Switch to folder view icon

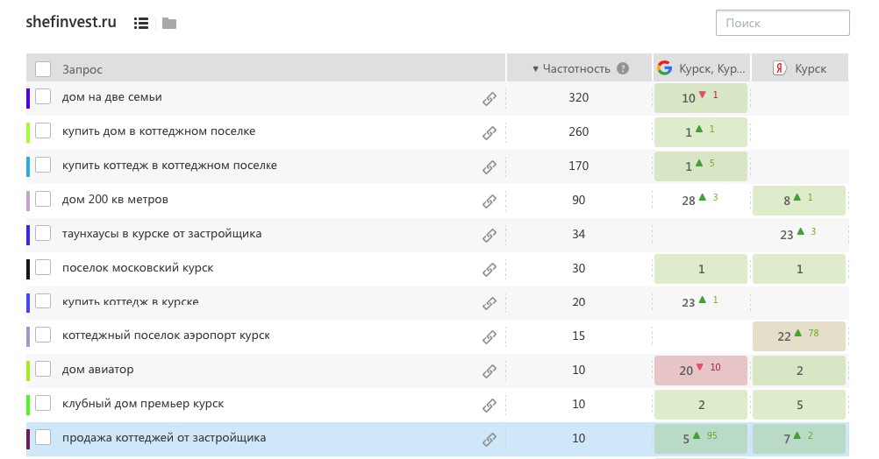169,24
